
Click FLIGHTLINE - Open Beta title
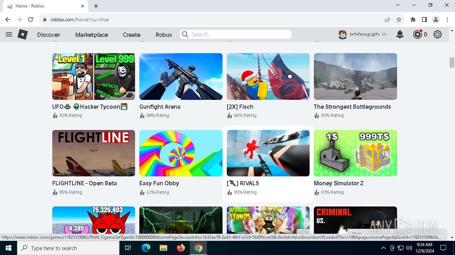85,183
